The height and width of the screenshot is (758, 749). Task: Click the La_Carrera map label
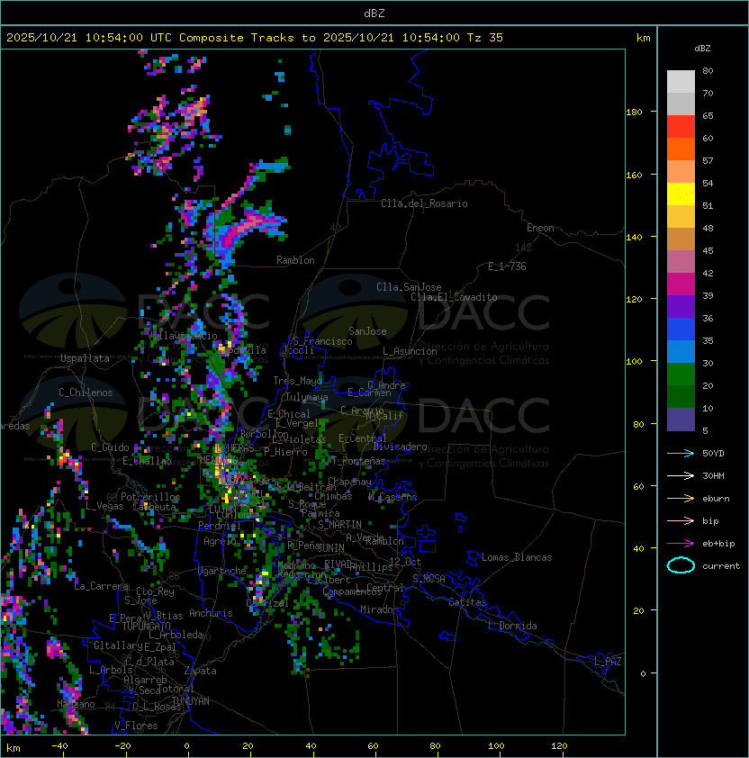click(x=102, y=586)
